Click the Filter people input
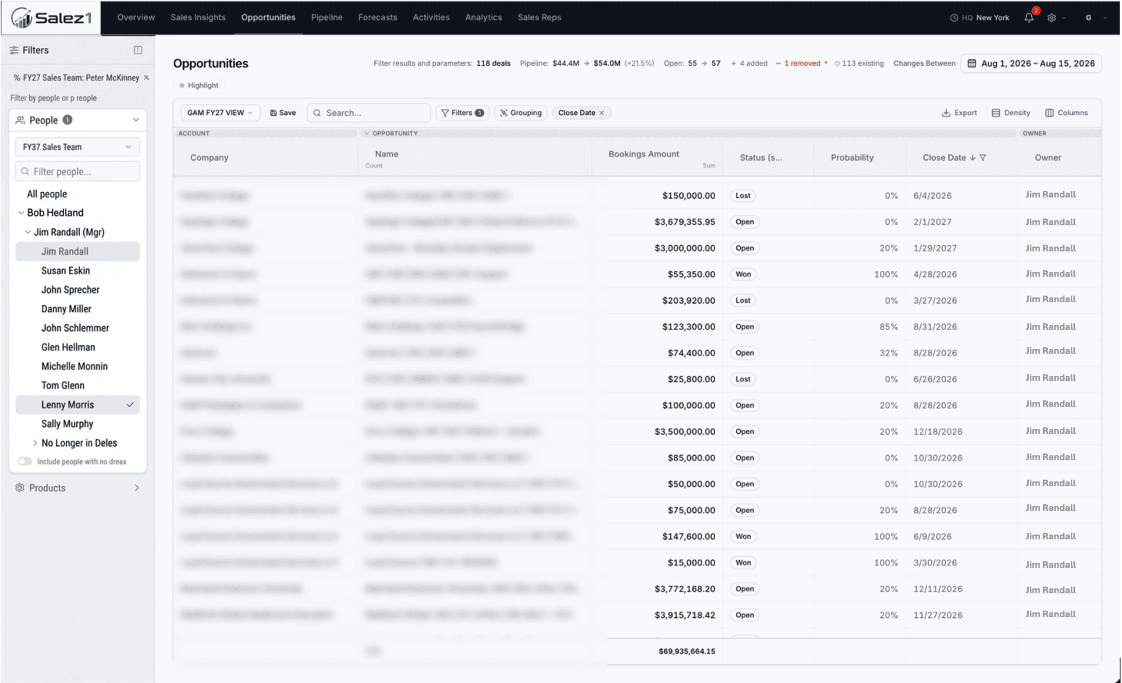This screenshot has width=1122, height=683. pos(78,172)
